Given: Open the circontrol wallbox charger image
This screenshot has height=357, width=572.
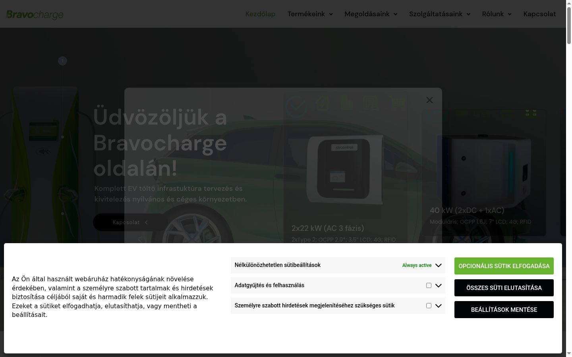Looking at the screenshot, I should click(x=345, y=169).
